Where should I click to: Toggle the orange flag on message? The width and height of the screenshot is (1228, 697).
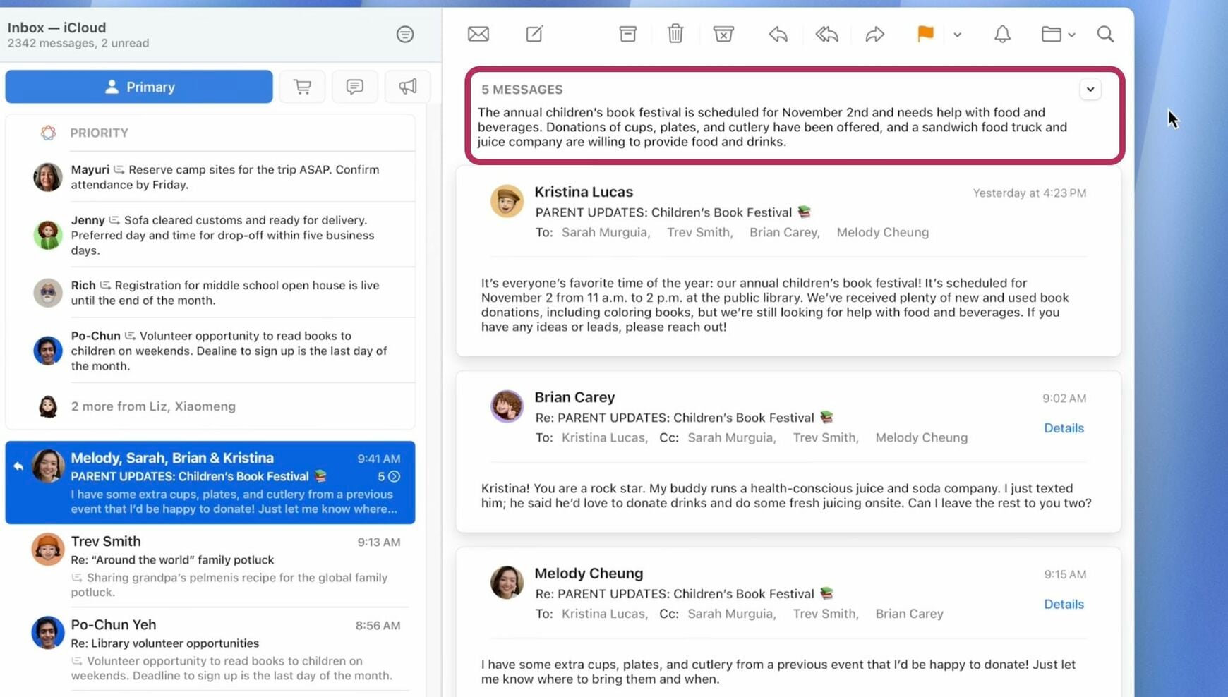tap(925, 34)
